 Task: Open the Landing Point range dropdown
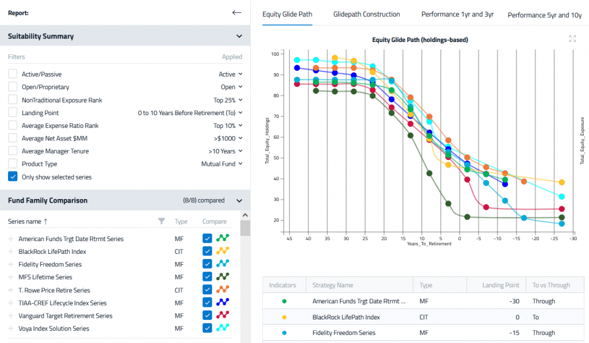(x=190, y=113)
